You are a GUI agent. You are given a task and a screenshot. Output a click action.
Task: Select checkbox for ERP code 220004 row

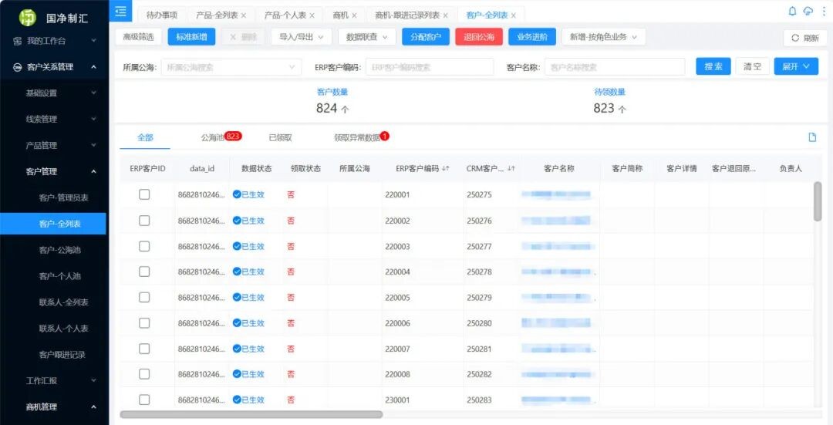click(x=144, y=272)
